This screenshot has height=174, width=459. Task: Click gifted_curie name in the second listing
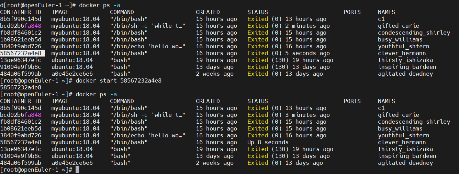pyautogui.click(x=399, y=115)
